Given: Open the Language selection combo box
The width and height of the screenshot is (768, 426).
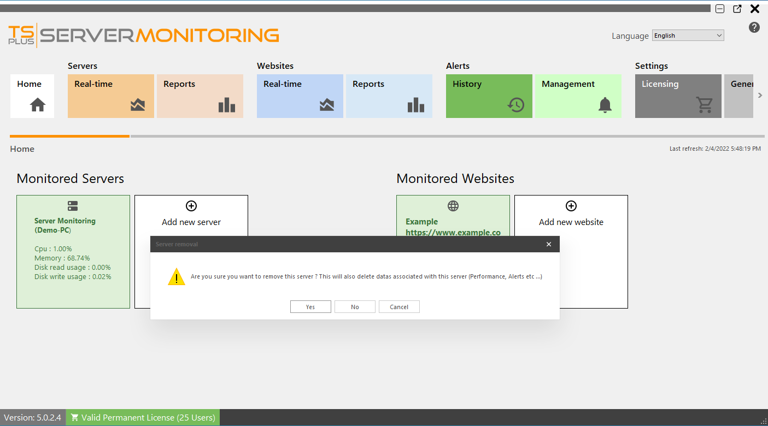Looking at the screenshot, I should click(x=688, y=35).
